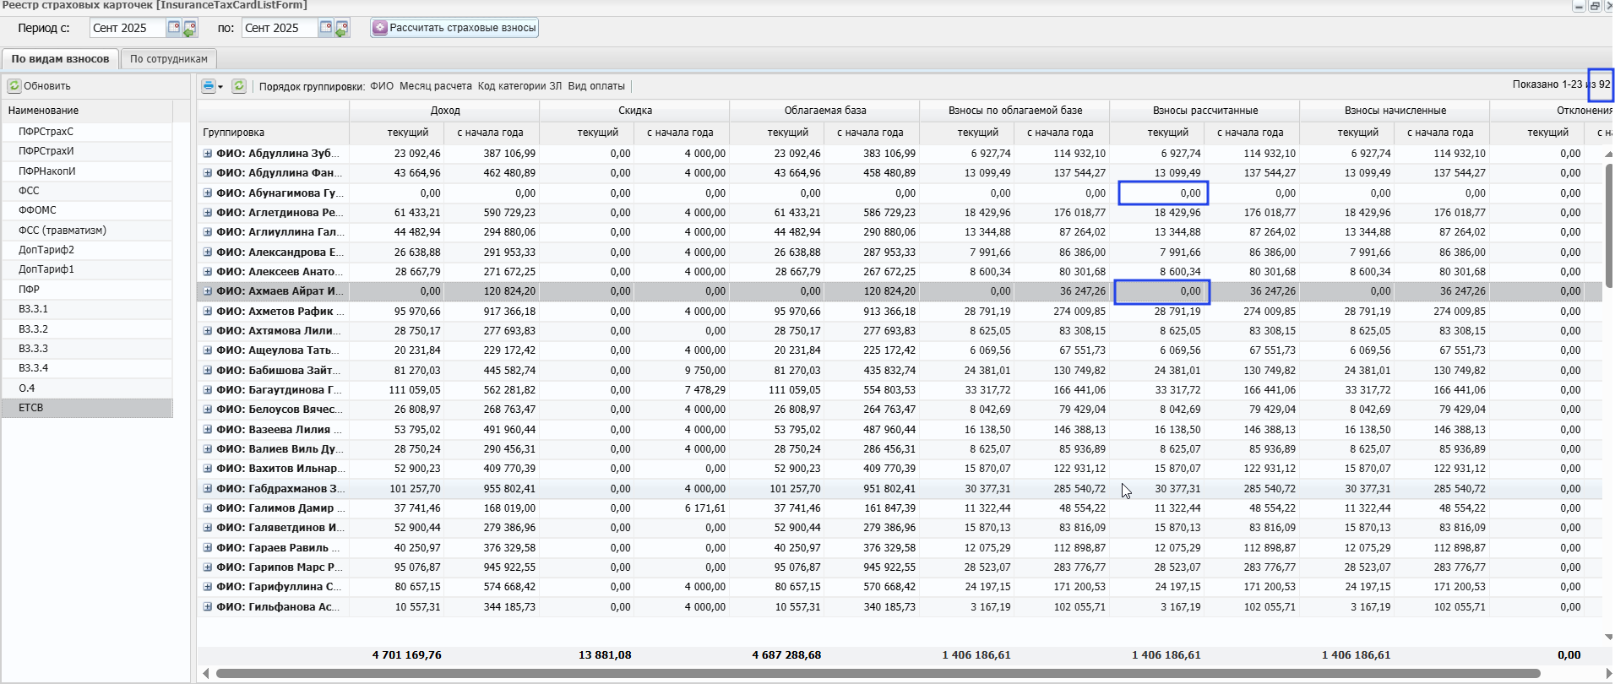
Task: Click the horizontal scrollbar at grid bottom
Action: [x=877, y=674]
